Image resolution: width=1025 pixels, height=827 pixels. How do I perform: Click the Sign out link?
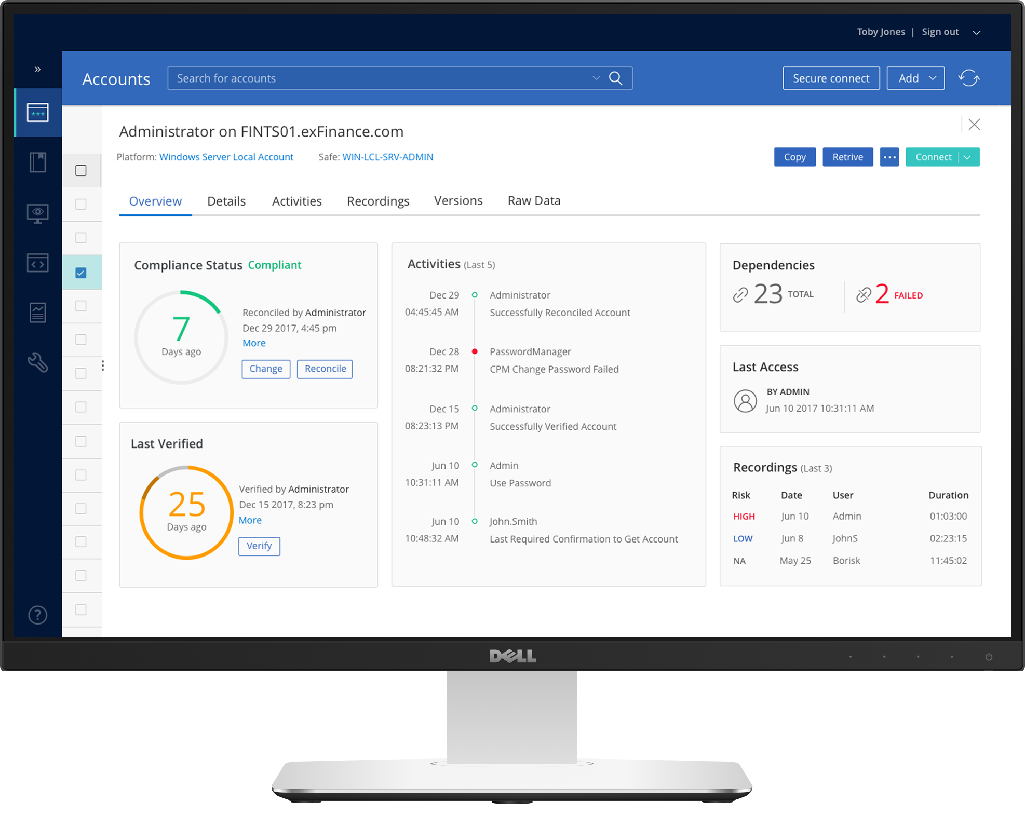tap(940, 32)
